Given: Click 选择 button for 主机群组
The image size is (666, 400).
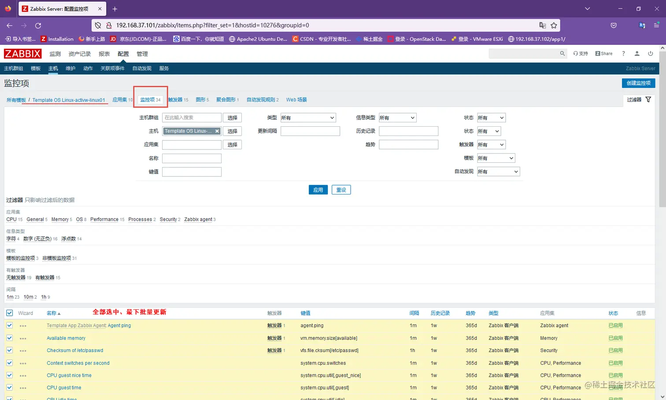Looking at the screenshot, I should [233, 118].
